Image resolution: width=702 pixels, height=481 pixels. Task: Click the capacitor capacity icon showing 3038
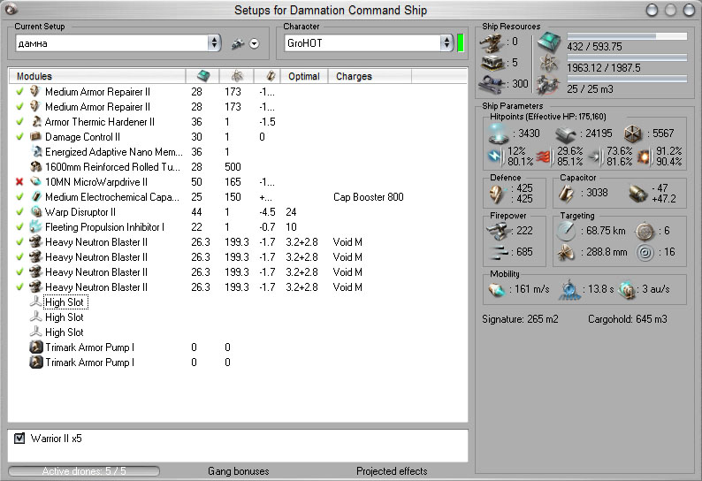coord(567,193)
